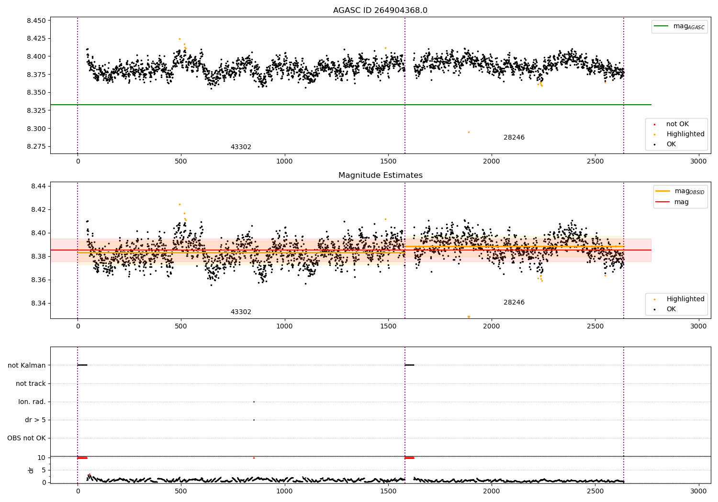The height and width of the screenshot is (502, 718).
Task: Click the Magnitude Estimates subplot title
Action: click(x=380, y=175)
